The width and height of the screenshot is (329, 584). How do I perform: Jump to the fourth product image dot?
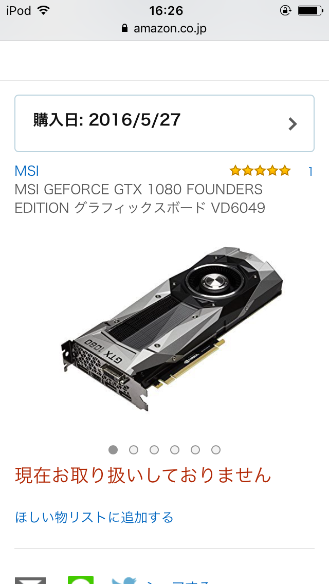tap(175, 450)
